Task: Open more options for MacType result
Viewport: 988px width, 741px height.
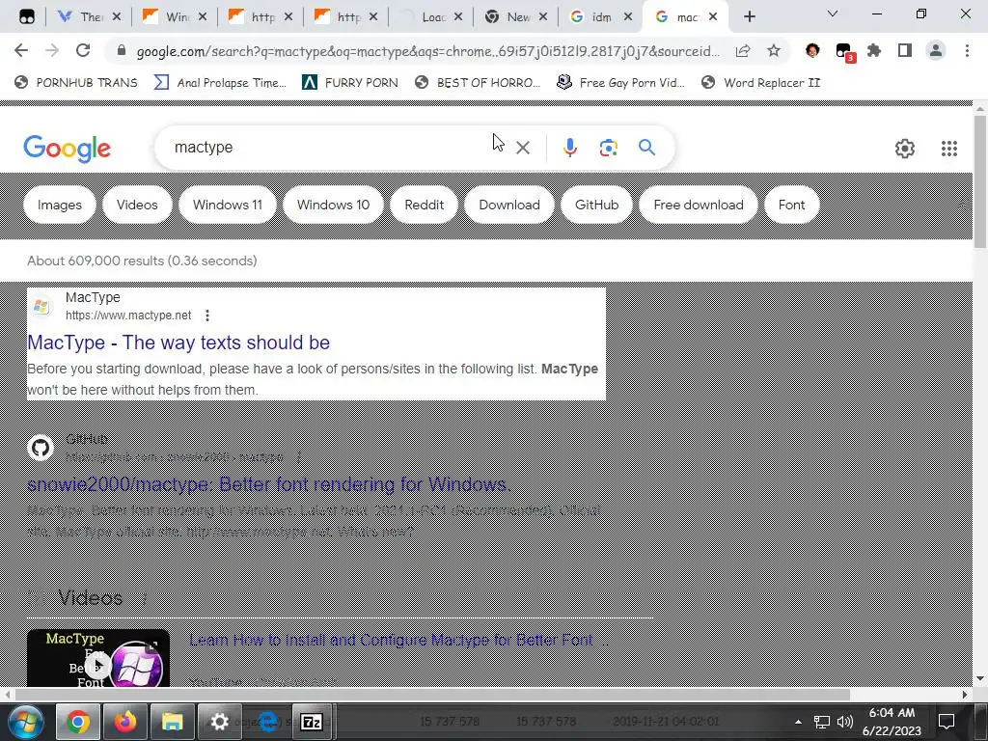Action: (207, 316)
